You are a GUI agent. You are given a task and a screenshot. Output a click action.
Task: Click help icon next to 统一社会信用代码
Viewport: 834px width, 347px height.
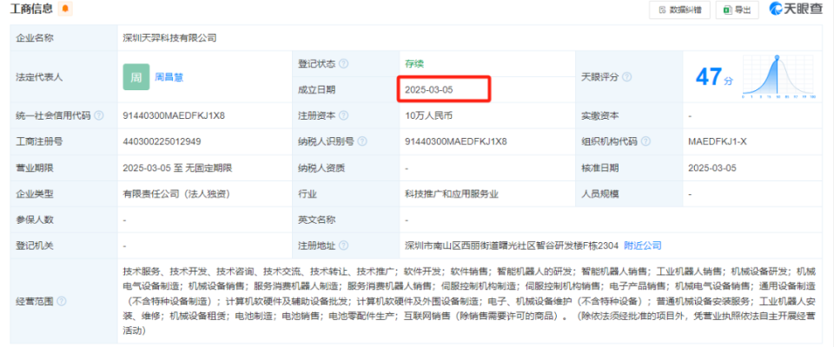[x=99, y=115]
